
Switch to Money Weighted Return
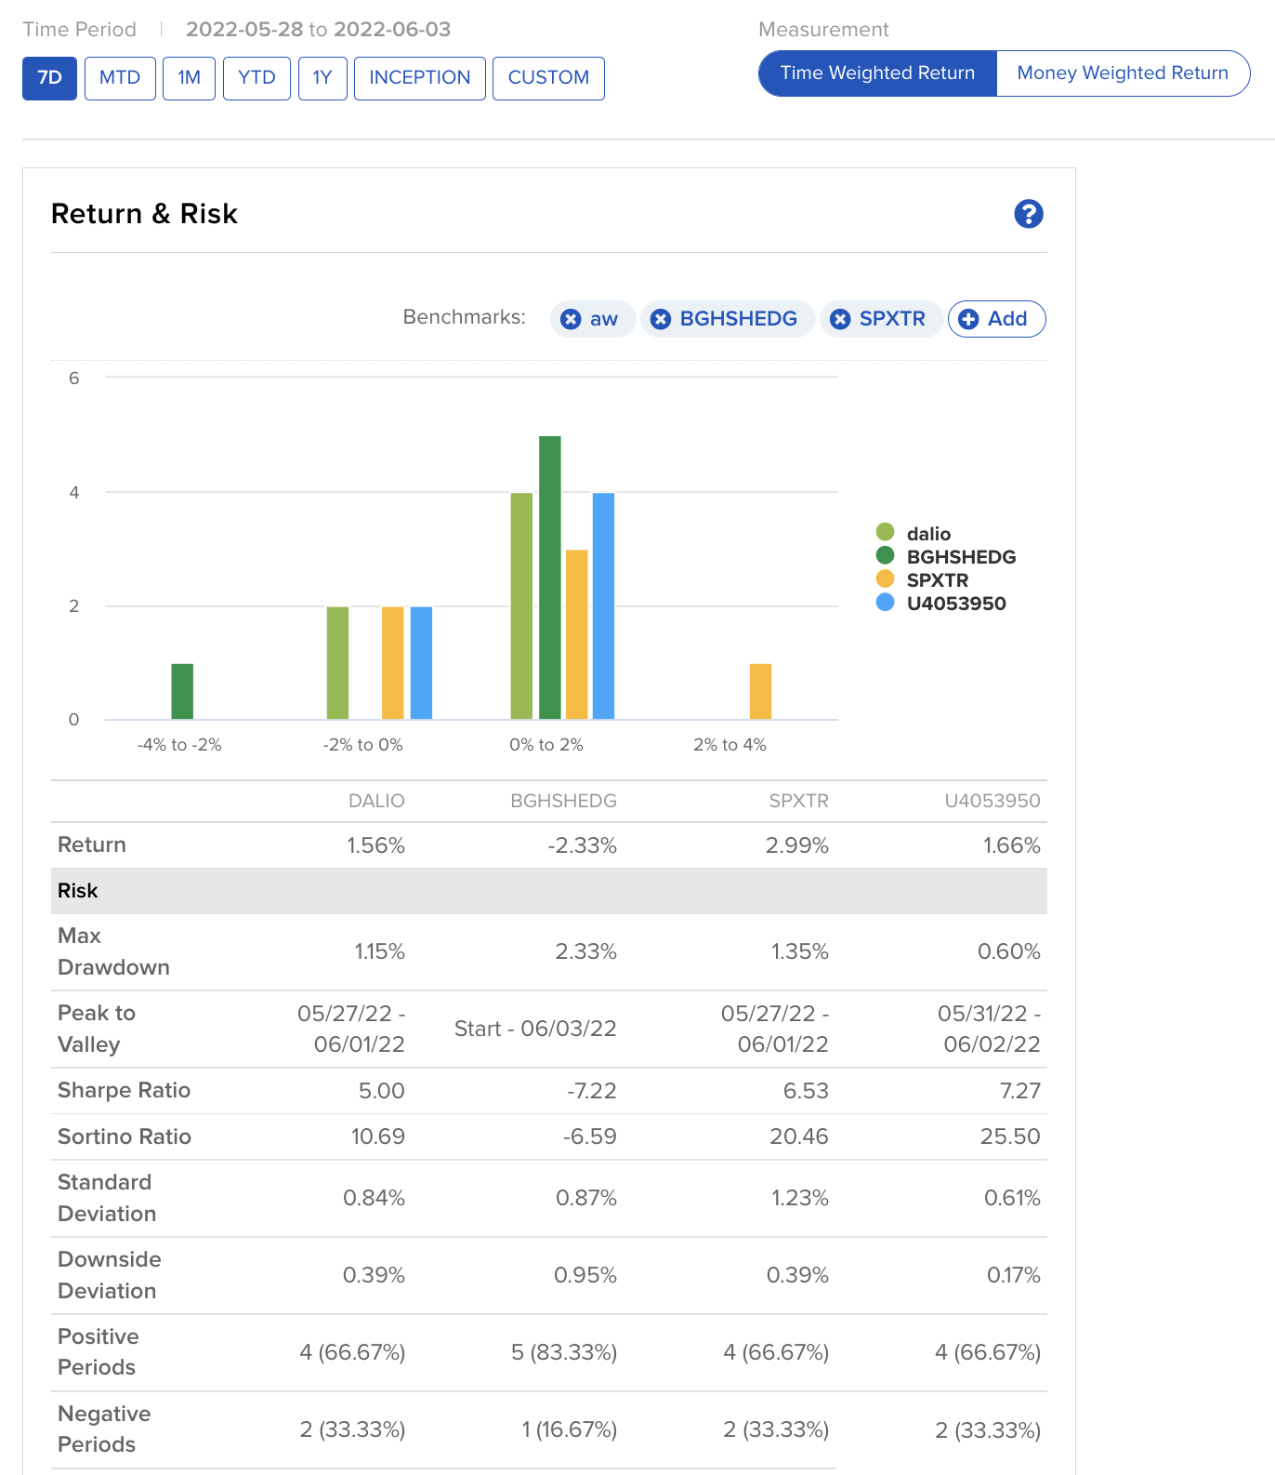coord(1122,73)
